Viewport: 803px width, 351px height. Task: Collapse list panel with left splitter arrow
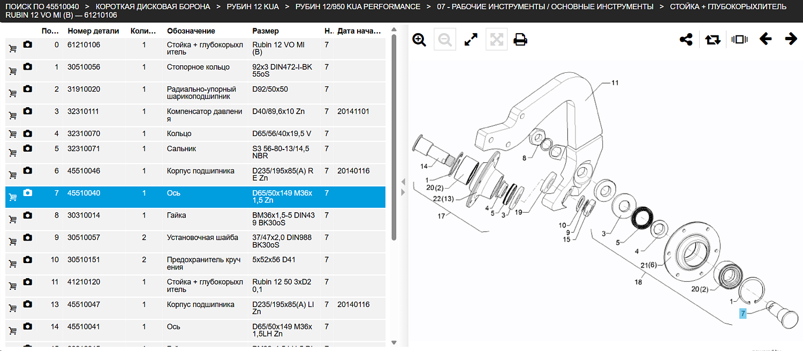(x=403, y=182)
